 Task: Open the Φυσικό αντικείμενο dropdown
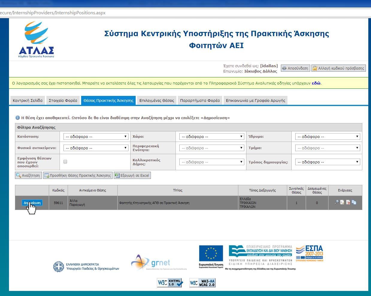click(96, 148)
